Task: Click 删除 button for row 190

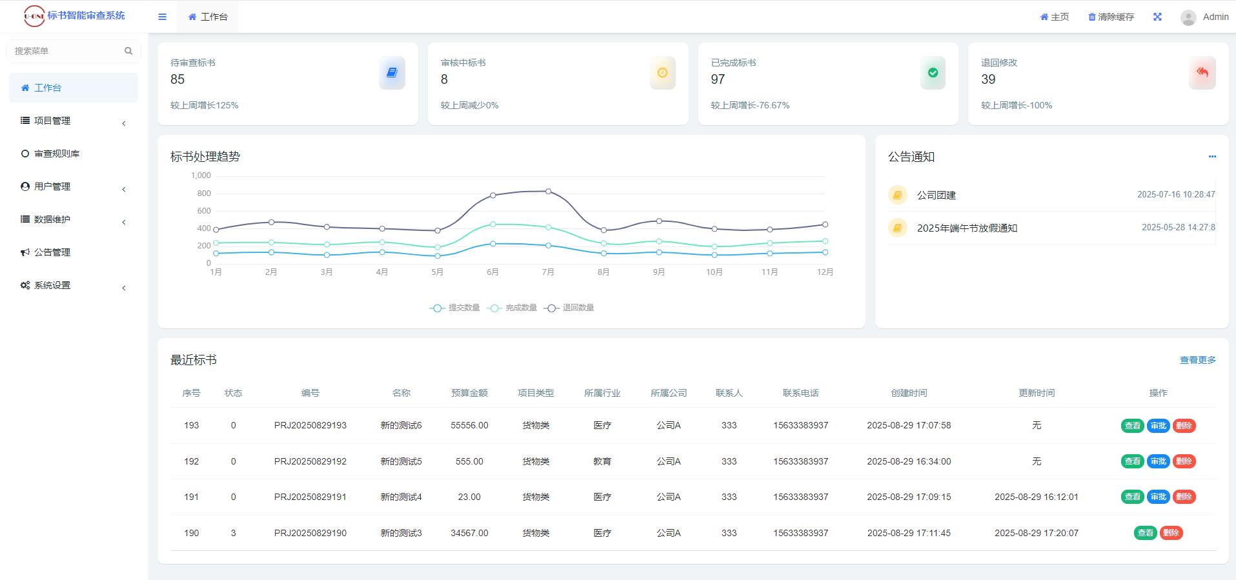Action: click(1171, 533)
